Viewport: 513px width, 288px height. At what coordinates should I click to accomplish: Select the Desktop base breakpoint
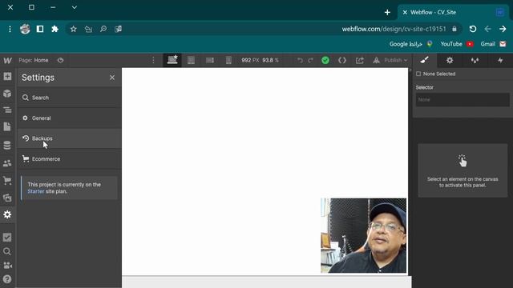172,60
